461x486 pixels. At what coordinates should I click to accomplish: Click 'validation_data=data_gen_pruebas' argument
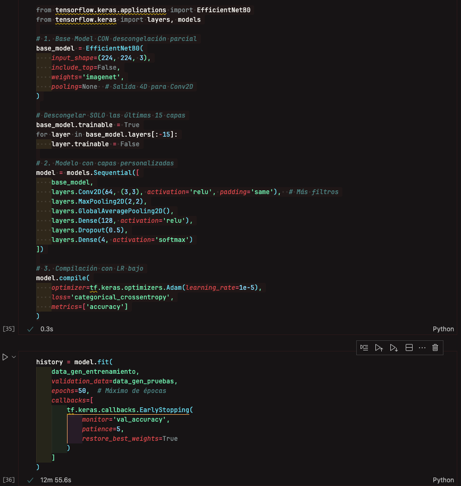point(113,381)
